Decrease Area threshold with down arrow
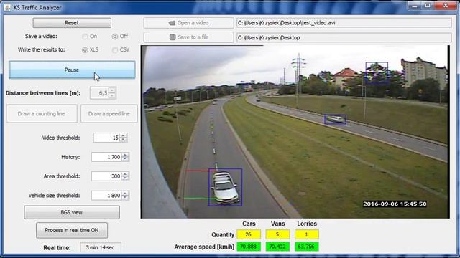 coord(125,178)
